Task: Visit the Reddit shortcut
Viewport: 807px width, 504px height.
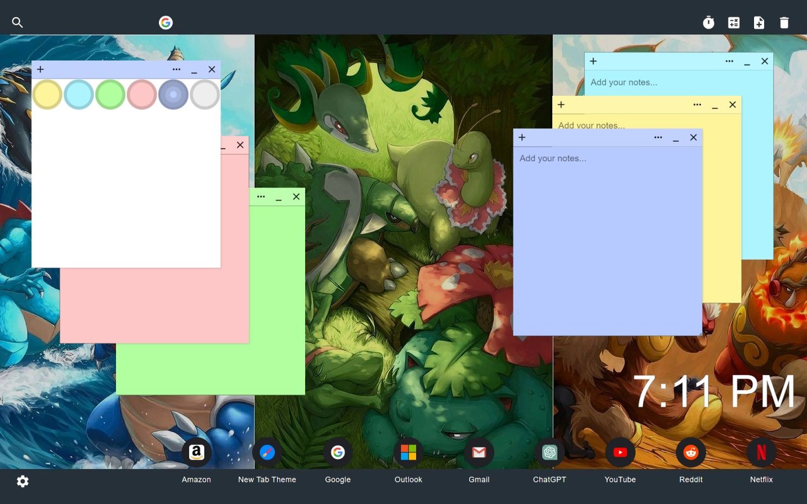Action: 691,452
